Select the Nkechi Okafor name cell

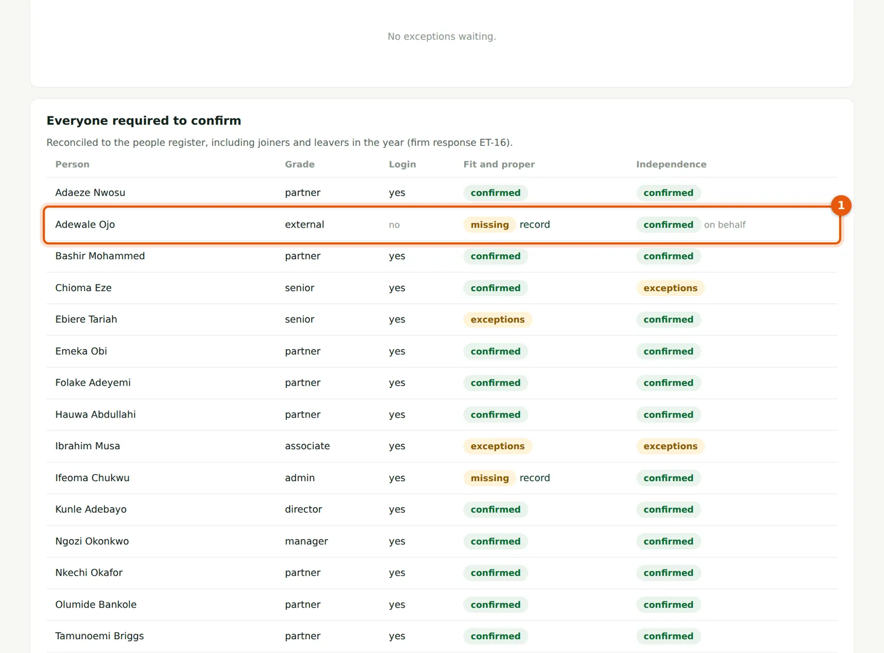coord(89,573)
